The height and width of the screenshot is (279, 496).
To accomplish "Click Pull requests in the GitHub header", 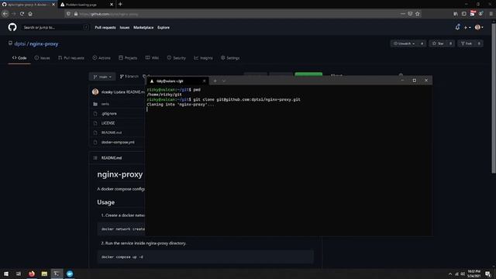I will [105, 28].
